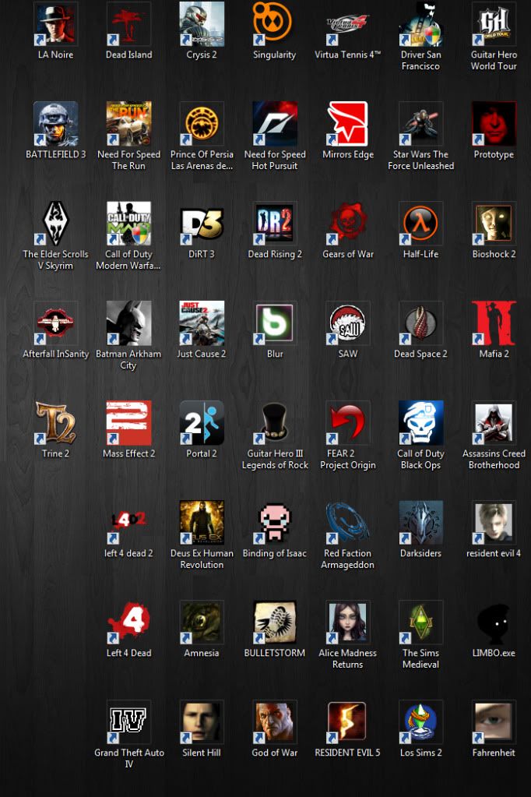531x797 pixels.
Task: Click Guitar Hero III Legends of Rock icon
Action: pos(274,422)
